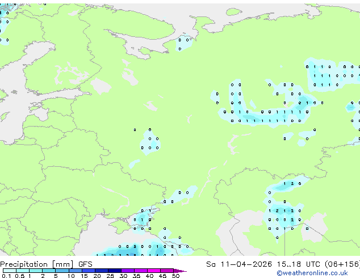Select the bright magenta 40–45 mm legend swatch

pyautogui.click(x=154, y=271)
